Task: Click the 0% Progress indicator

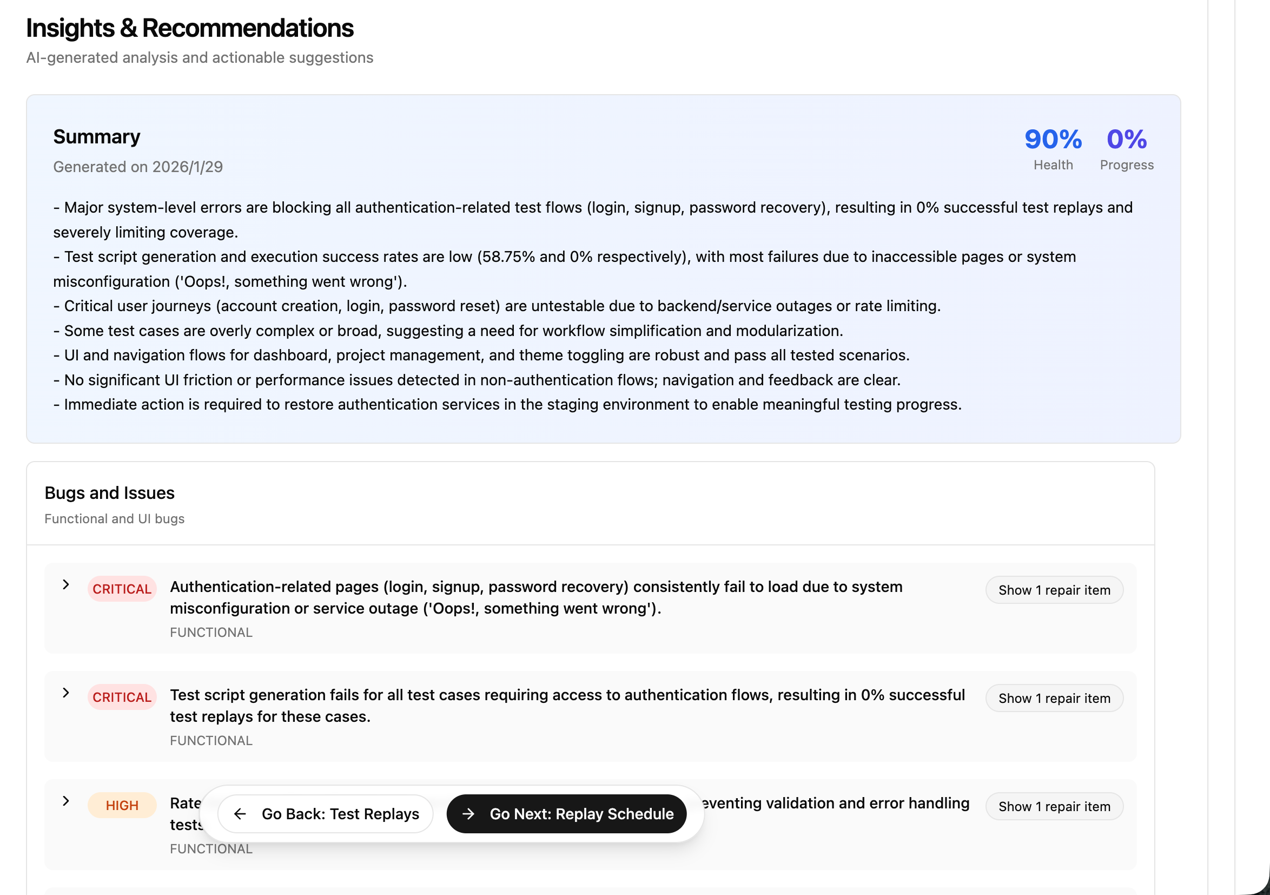Action: (x=1126, y=140)
